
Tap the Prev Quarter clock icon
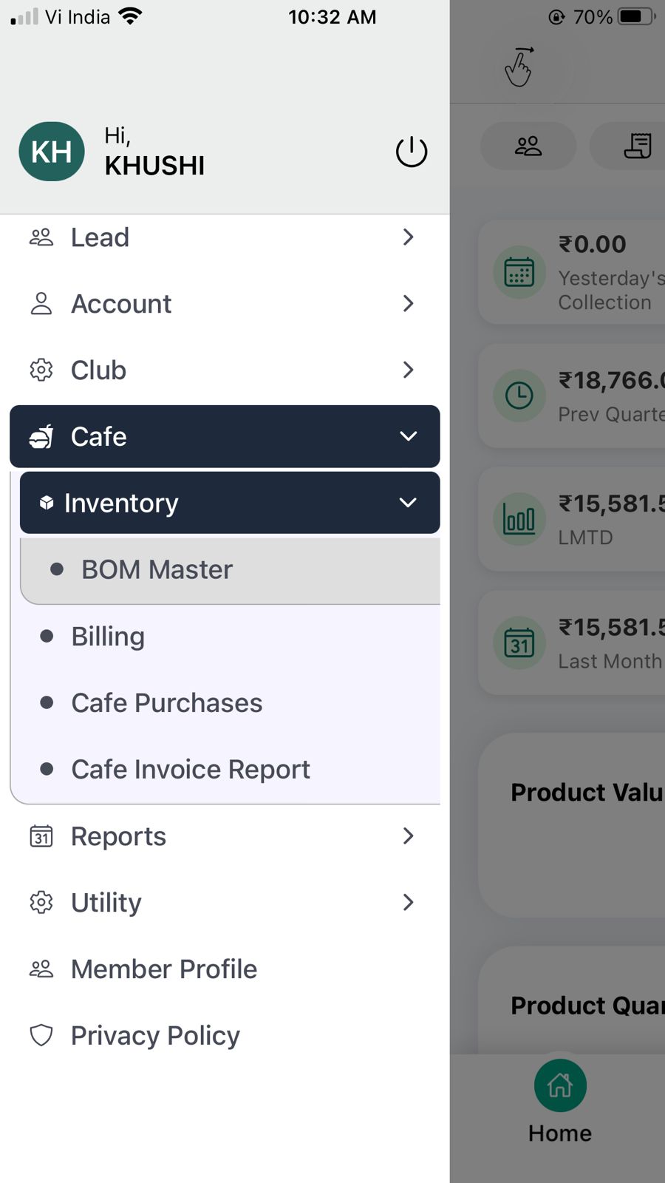point(519,396)
